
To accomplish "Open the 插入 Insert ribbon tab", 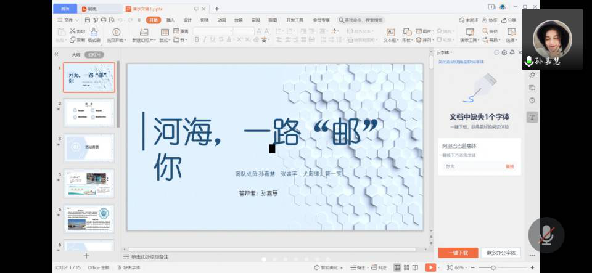I will 170,20.
